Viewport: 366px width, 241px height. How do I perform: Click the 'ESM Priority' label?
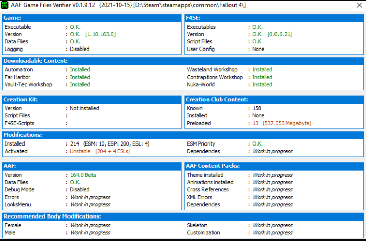[x=201, y=144]
